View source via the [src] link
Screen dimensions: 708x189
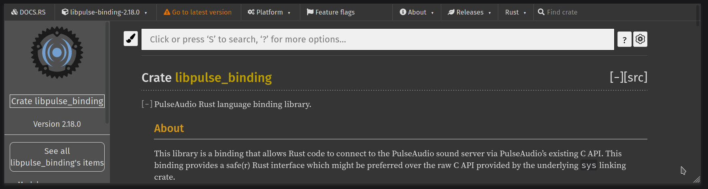[x=636, y=77]
